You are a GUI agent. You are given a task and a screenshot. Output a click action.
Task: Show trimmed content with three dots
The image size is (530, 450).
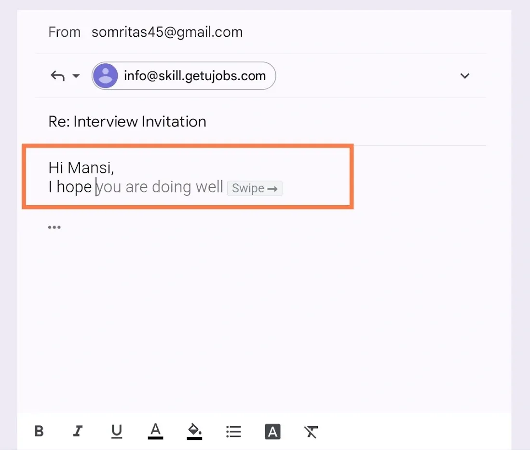coord(54,227)
